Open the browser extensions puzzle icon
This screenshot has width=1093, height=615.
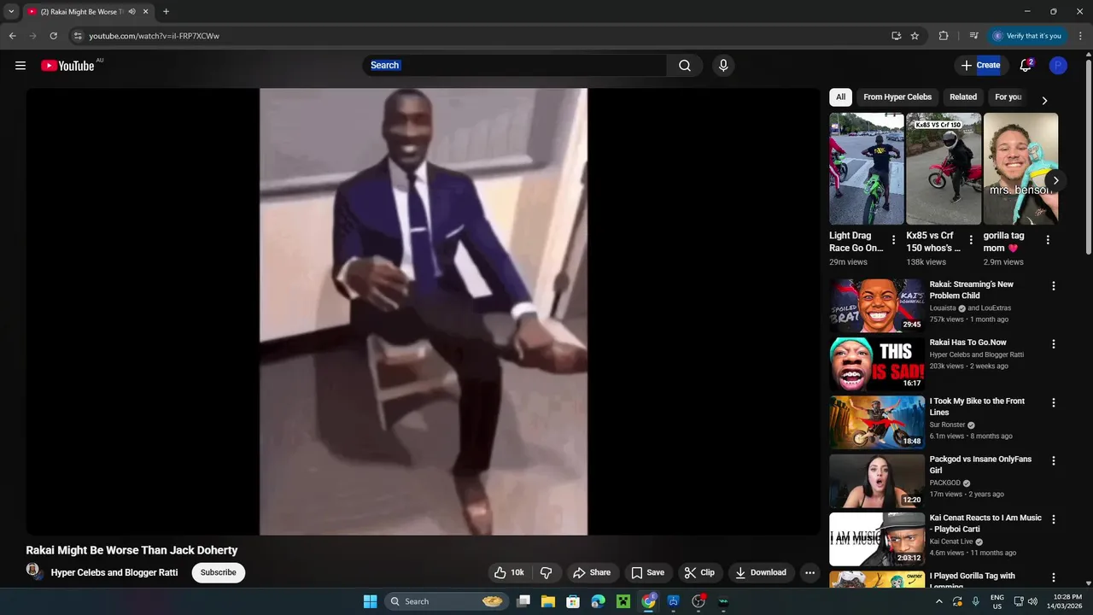tap(944, 36)
